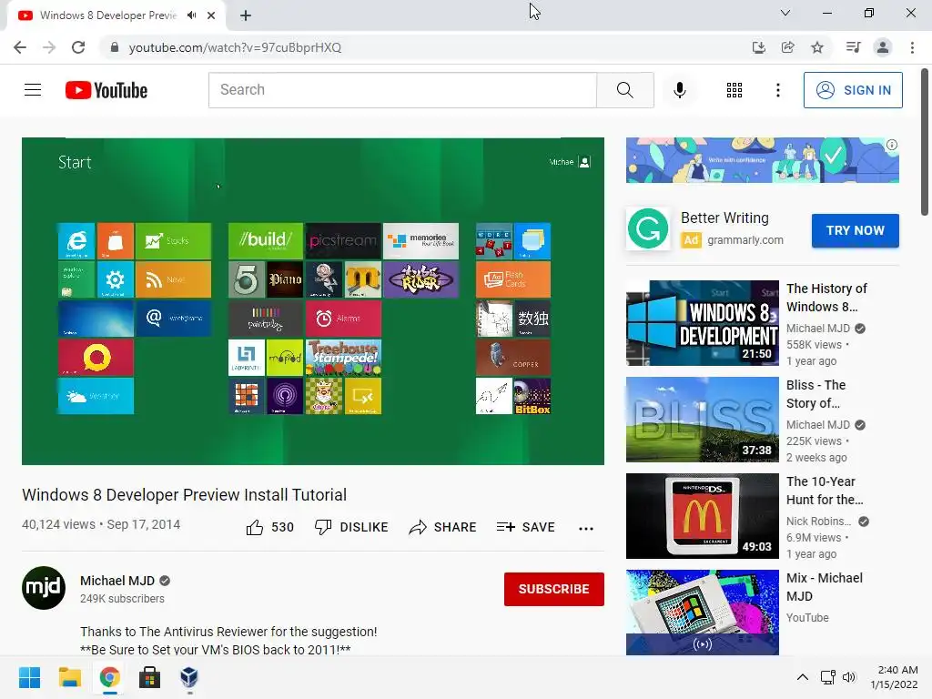Click the Mix - Michael MJD title
The height and width of the screenshot is (699, 932).
tap(825, 587)
